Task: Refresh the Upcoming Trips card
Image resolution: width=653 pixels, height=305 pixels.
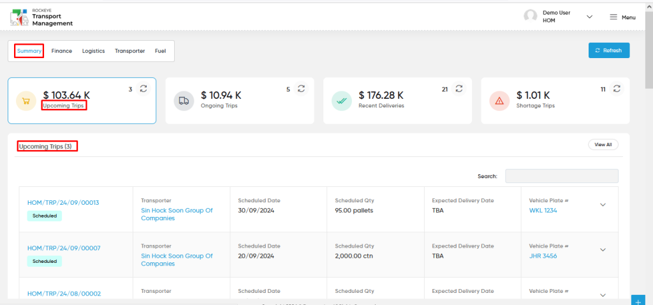Action: point(143,89)
